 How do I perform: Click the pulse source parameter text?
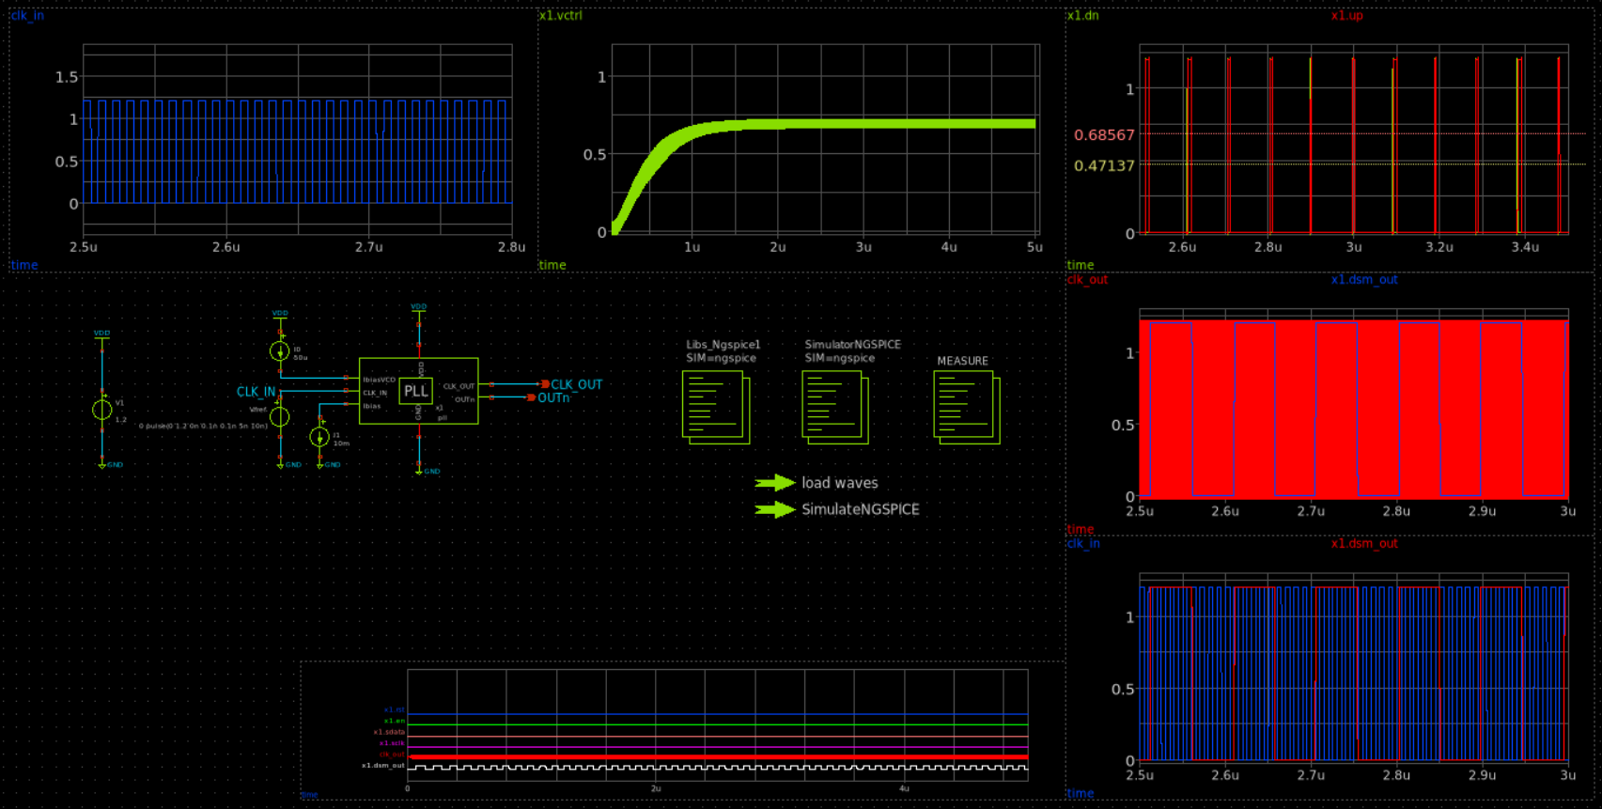click(x=203, y=426)
